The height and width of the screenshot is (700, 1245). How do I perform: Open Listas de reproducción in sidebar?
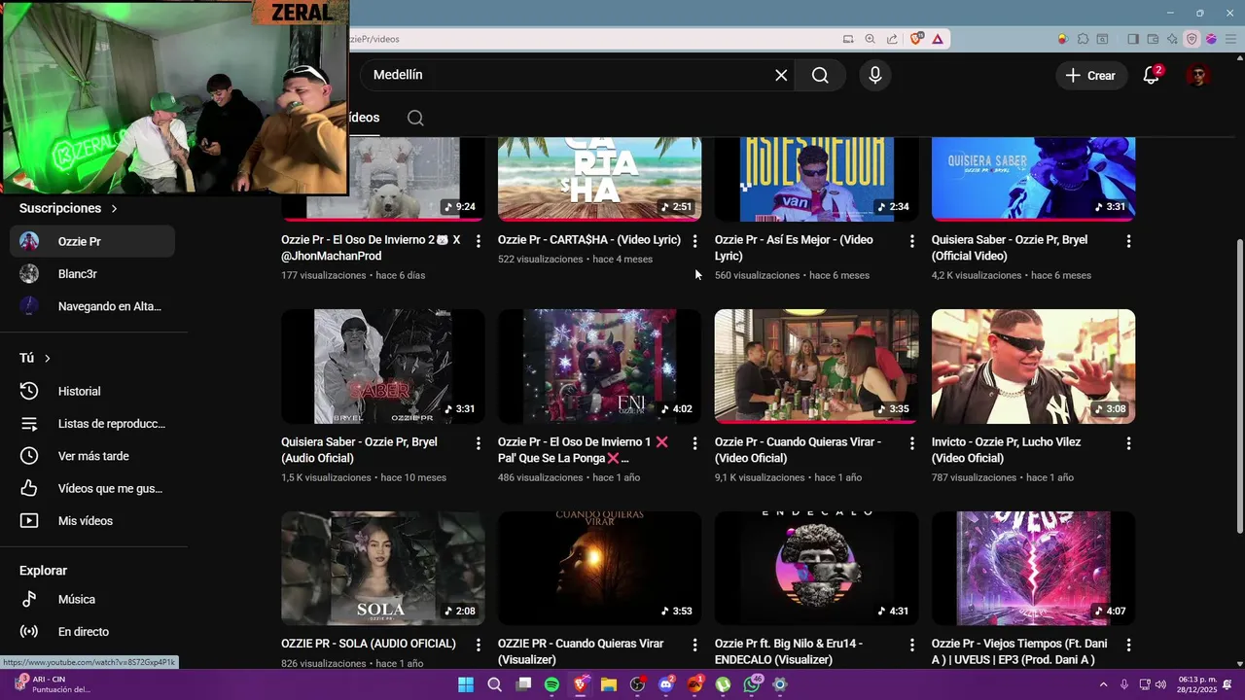[92, 424]
